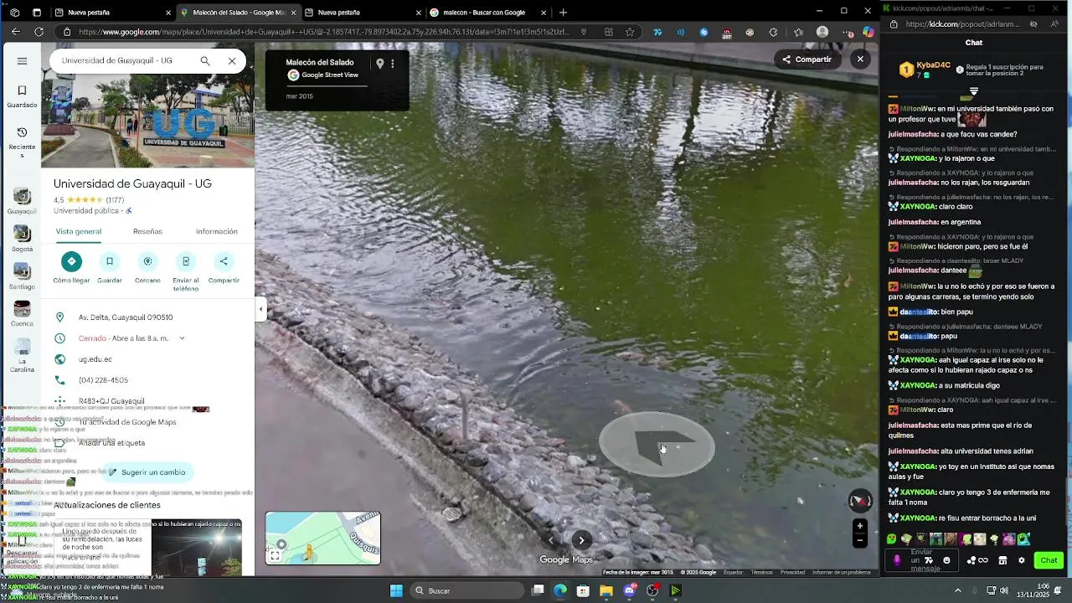Image resolution: width=1072 pixels, height=603 pixels.
Task: Open Street View more options menu
Action: pyautogui.click(x=393, y=64)
